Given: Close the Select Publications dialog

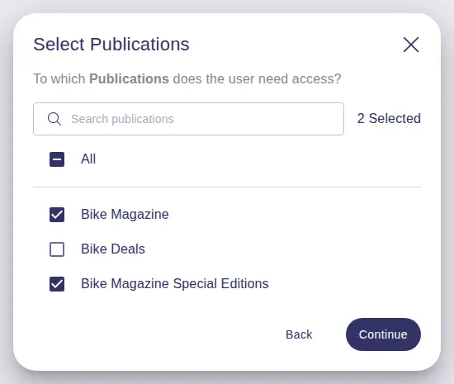Looking at the screenshot, I should (411, 45).
